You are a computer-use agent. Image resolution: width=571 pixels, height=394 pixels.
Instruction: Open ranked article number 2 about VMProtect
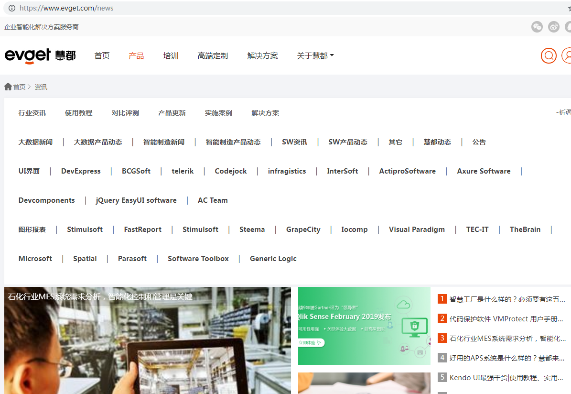pyautogui.click(x=506, y=319)
